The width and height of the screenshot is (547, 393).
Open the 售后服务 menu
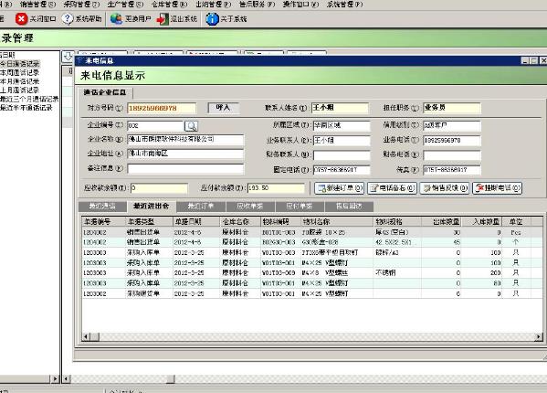(258, 5)
